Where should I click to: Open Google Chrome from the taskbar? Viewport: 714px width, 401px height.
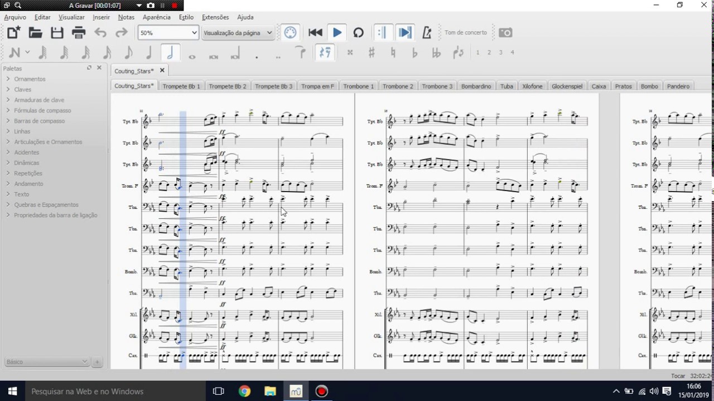point(244,391)
